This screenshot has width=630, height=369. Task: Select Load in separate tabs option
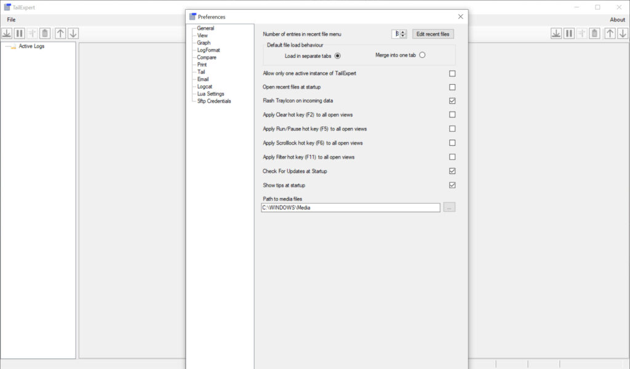pyautogui.click(x=338, y=56)
